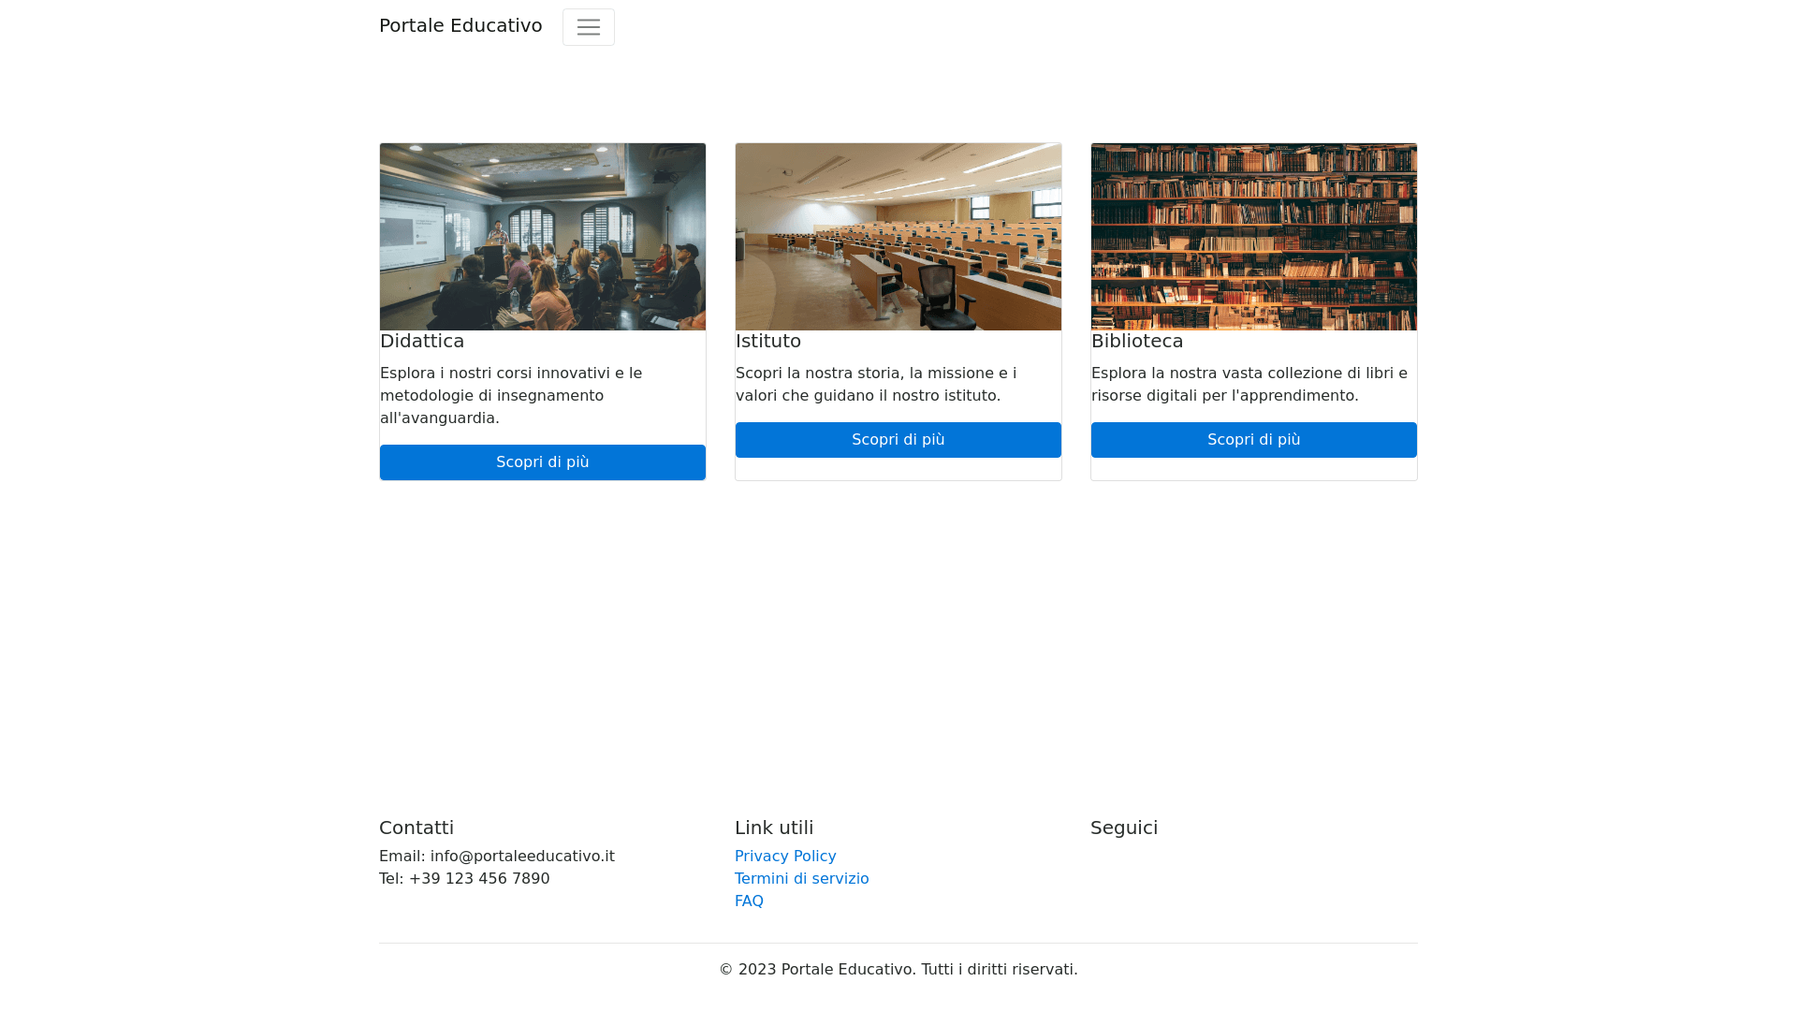
Task: Click the Link utili footer heading
Action: [x=774, y=828]
